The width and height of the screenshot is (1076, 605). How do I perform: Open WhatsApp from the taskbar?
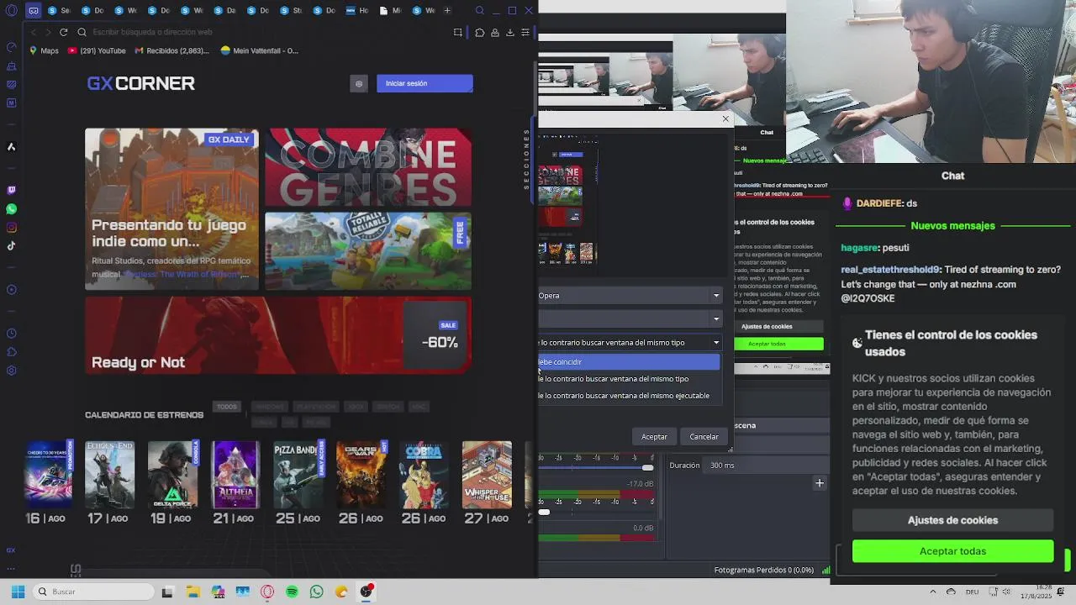click(316, 592)
